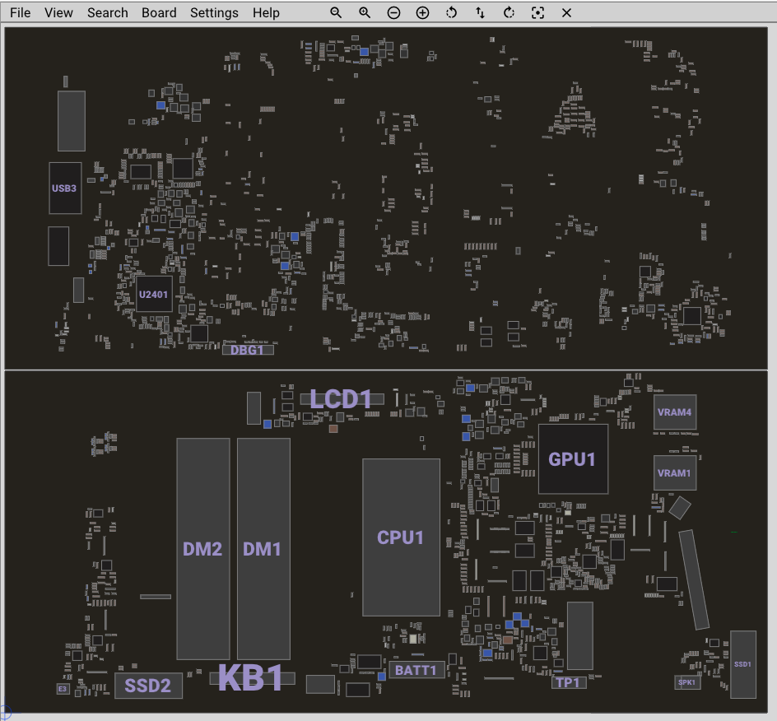The height and width of the screenshot is (721, 777).
Task: Flip the board with up-down arrows icon
Action: pos(480,13)
